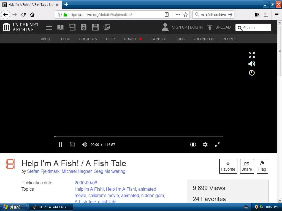Select the Help I'm A Fish browser tab
This screenshot has height=211, width=282.
click(31, 5)
